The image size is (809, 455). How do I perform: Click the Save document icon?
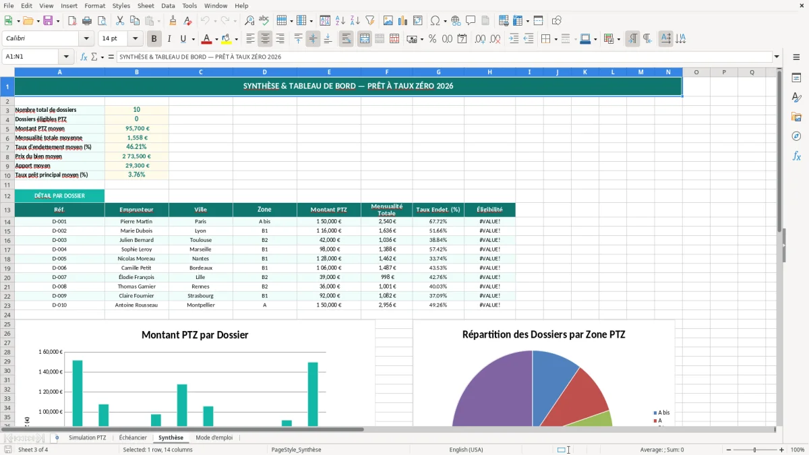coord(48,21)
